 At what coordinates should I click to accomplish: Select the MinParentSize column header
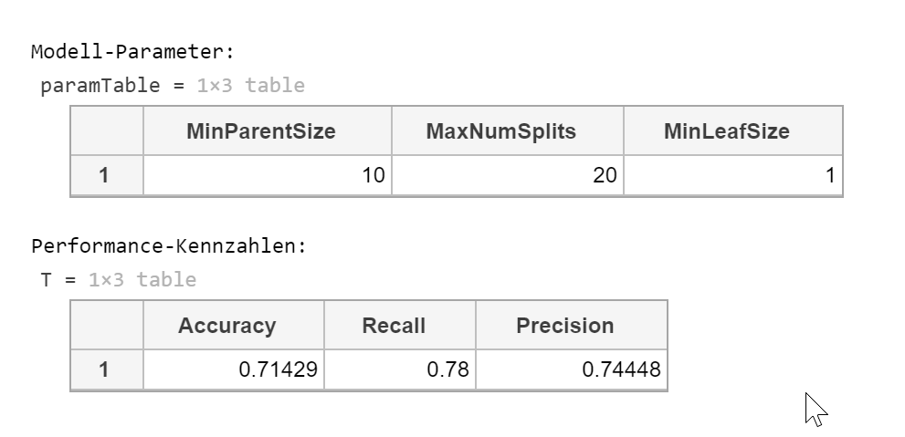268,130
